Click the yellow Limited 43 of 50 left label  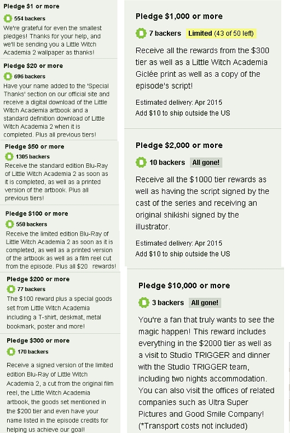[221, 33]
